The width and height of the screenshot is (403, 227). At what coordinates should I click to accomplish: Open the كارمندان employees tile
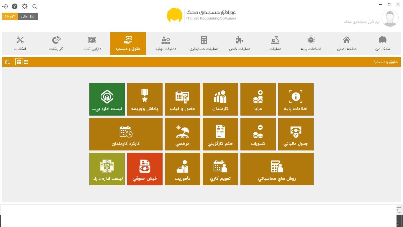click(220, 99)
